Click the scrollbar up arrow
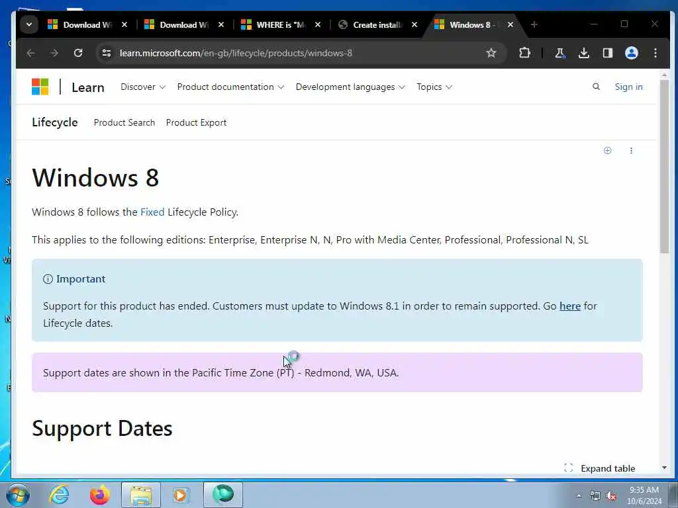Screen dimensions: 678x508 (x=665, y=75)
